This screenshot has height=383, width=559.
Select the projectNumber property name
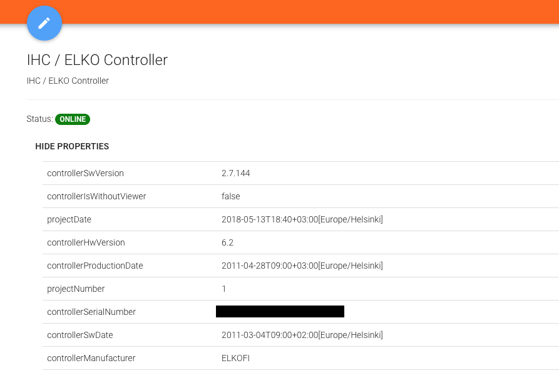click(x=76, y=289)
